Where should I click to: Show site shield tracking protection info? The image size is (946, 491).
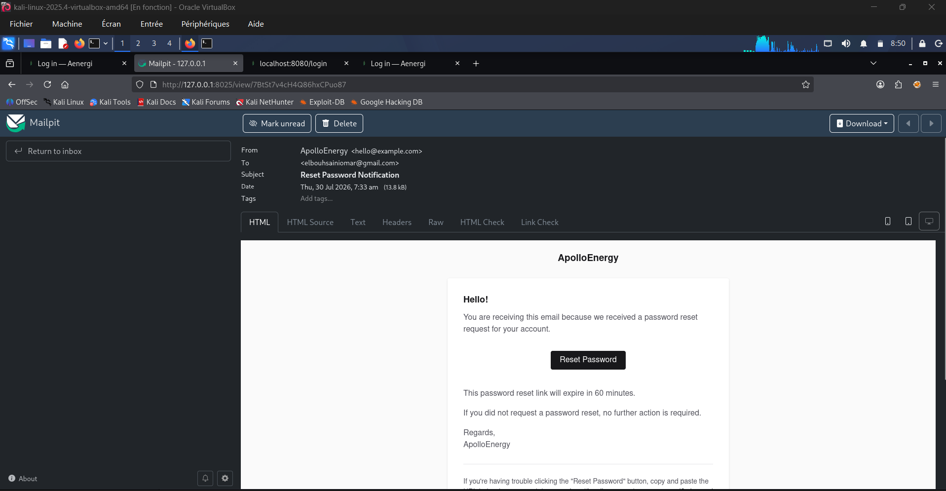(x=140, y=84)
